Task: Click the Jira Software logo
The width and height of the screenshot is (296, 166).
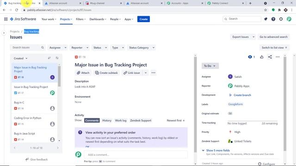Action: [x=23, y=19]
